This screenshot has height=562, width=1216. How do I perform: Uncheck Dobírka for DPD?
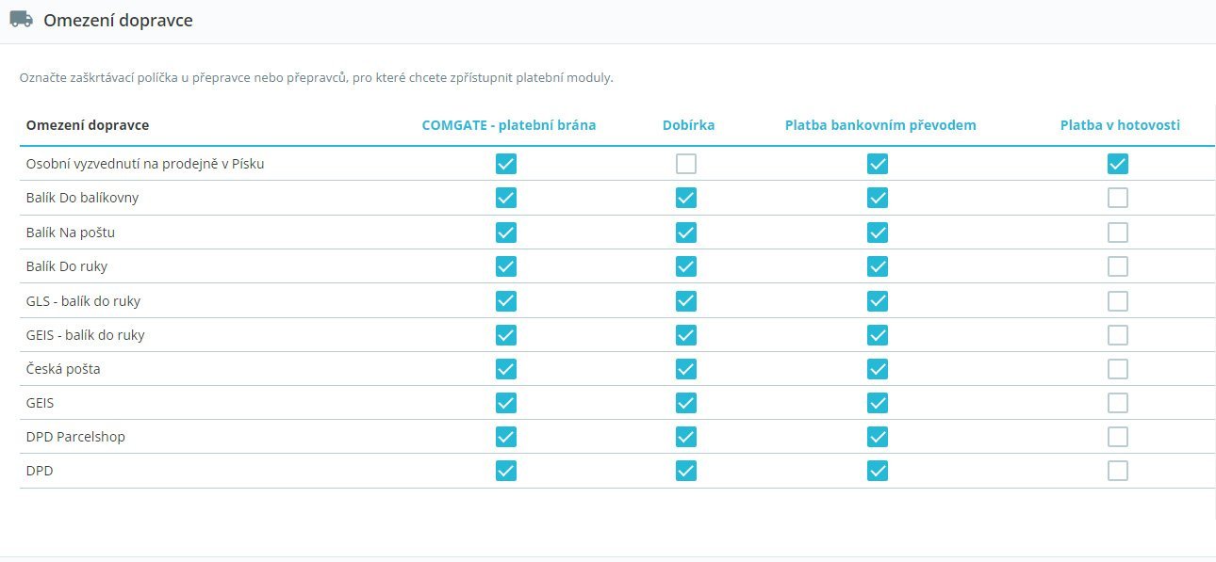coord(686,471)
